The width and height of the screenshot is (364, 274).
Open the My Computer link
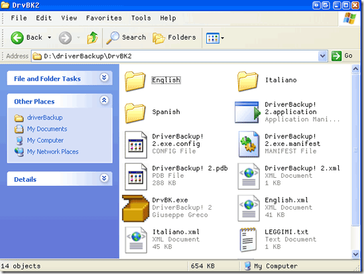pyautogui.click(x=45, y=140)
